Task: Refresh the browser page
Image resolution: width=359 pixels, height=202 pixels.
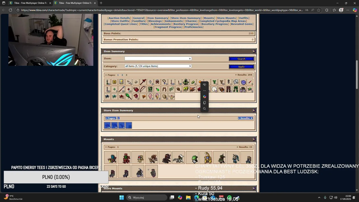Action: pos(10,10)
